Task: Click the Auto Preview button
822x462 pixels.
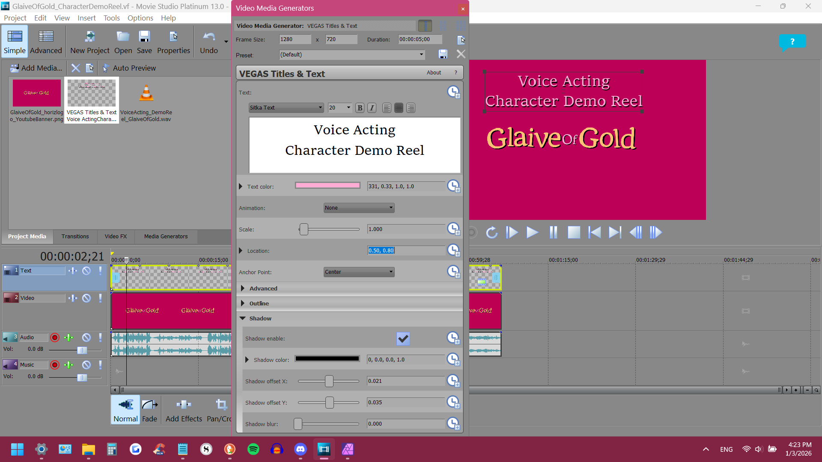Action: click(x=129, y=68)
